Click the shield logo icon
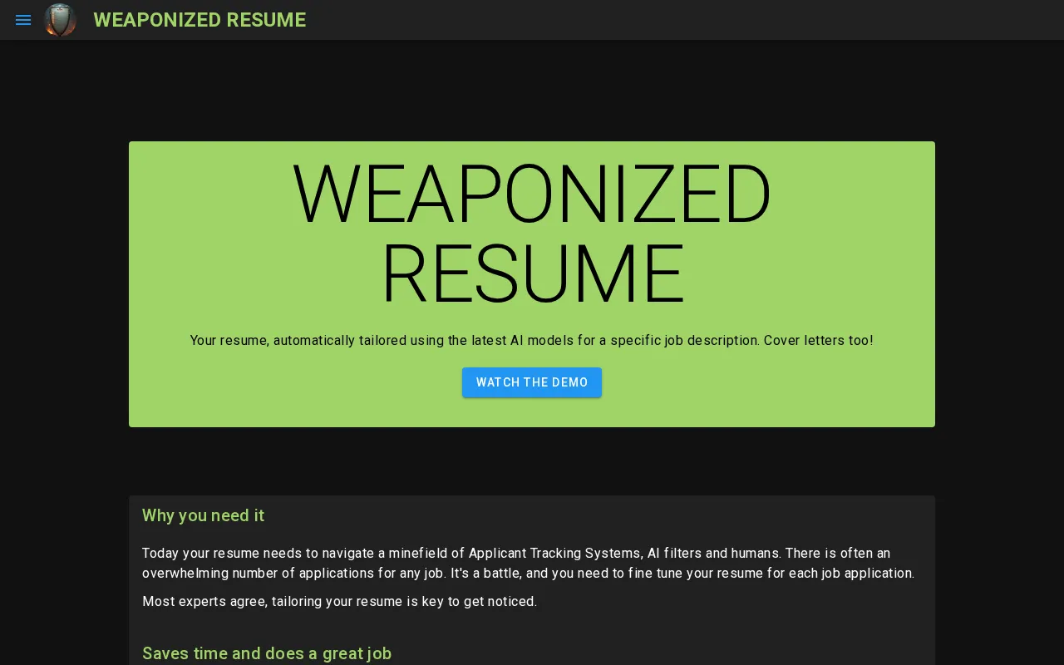This screenshot has height=665, width=1064. (x=60, y=20)
